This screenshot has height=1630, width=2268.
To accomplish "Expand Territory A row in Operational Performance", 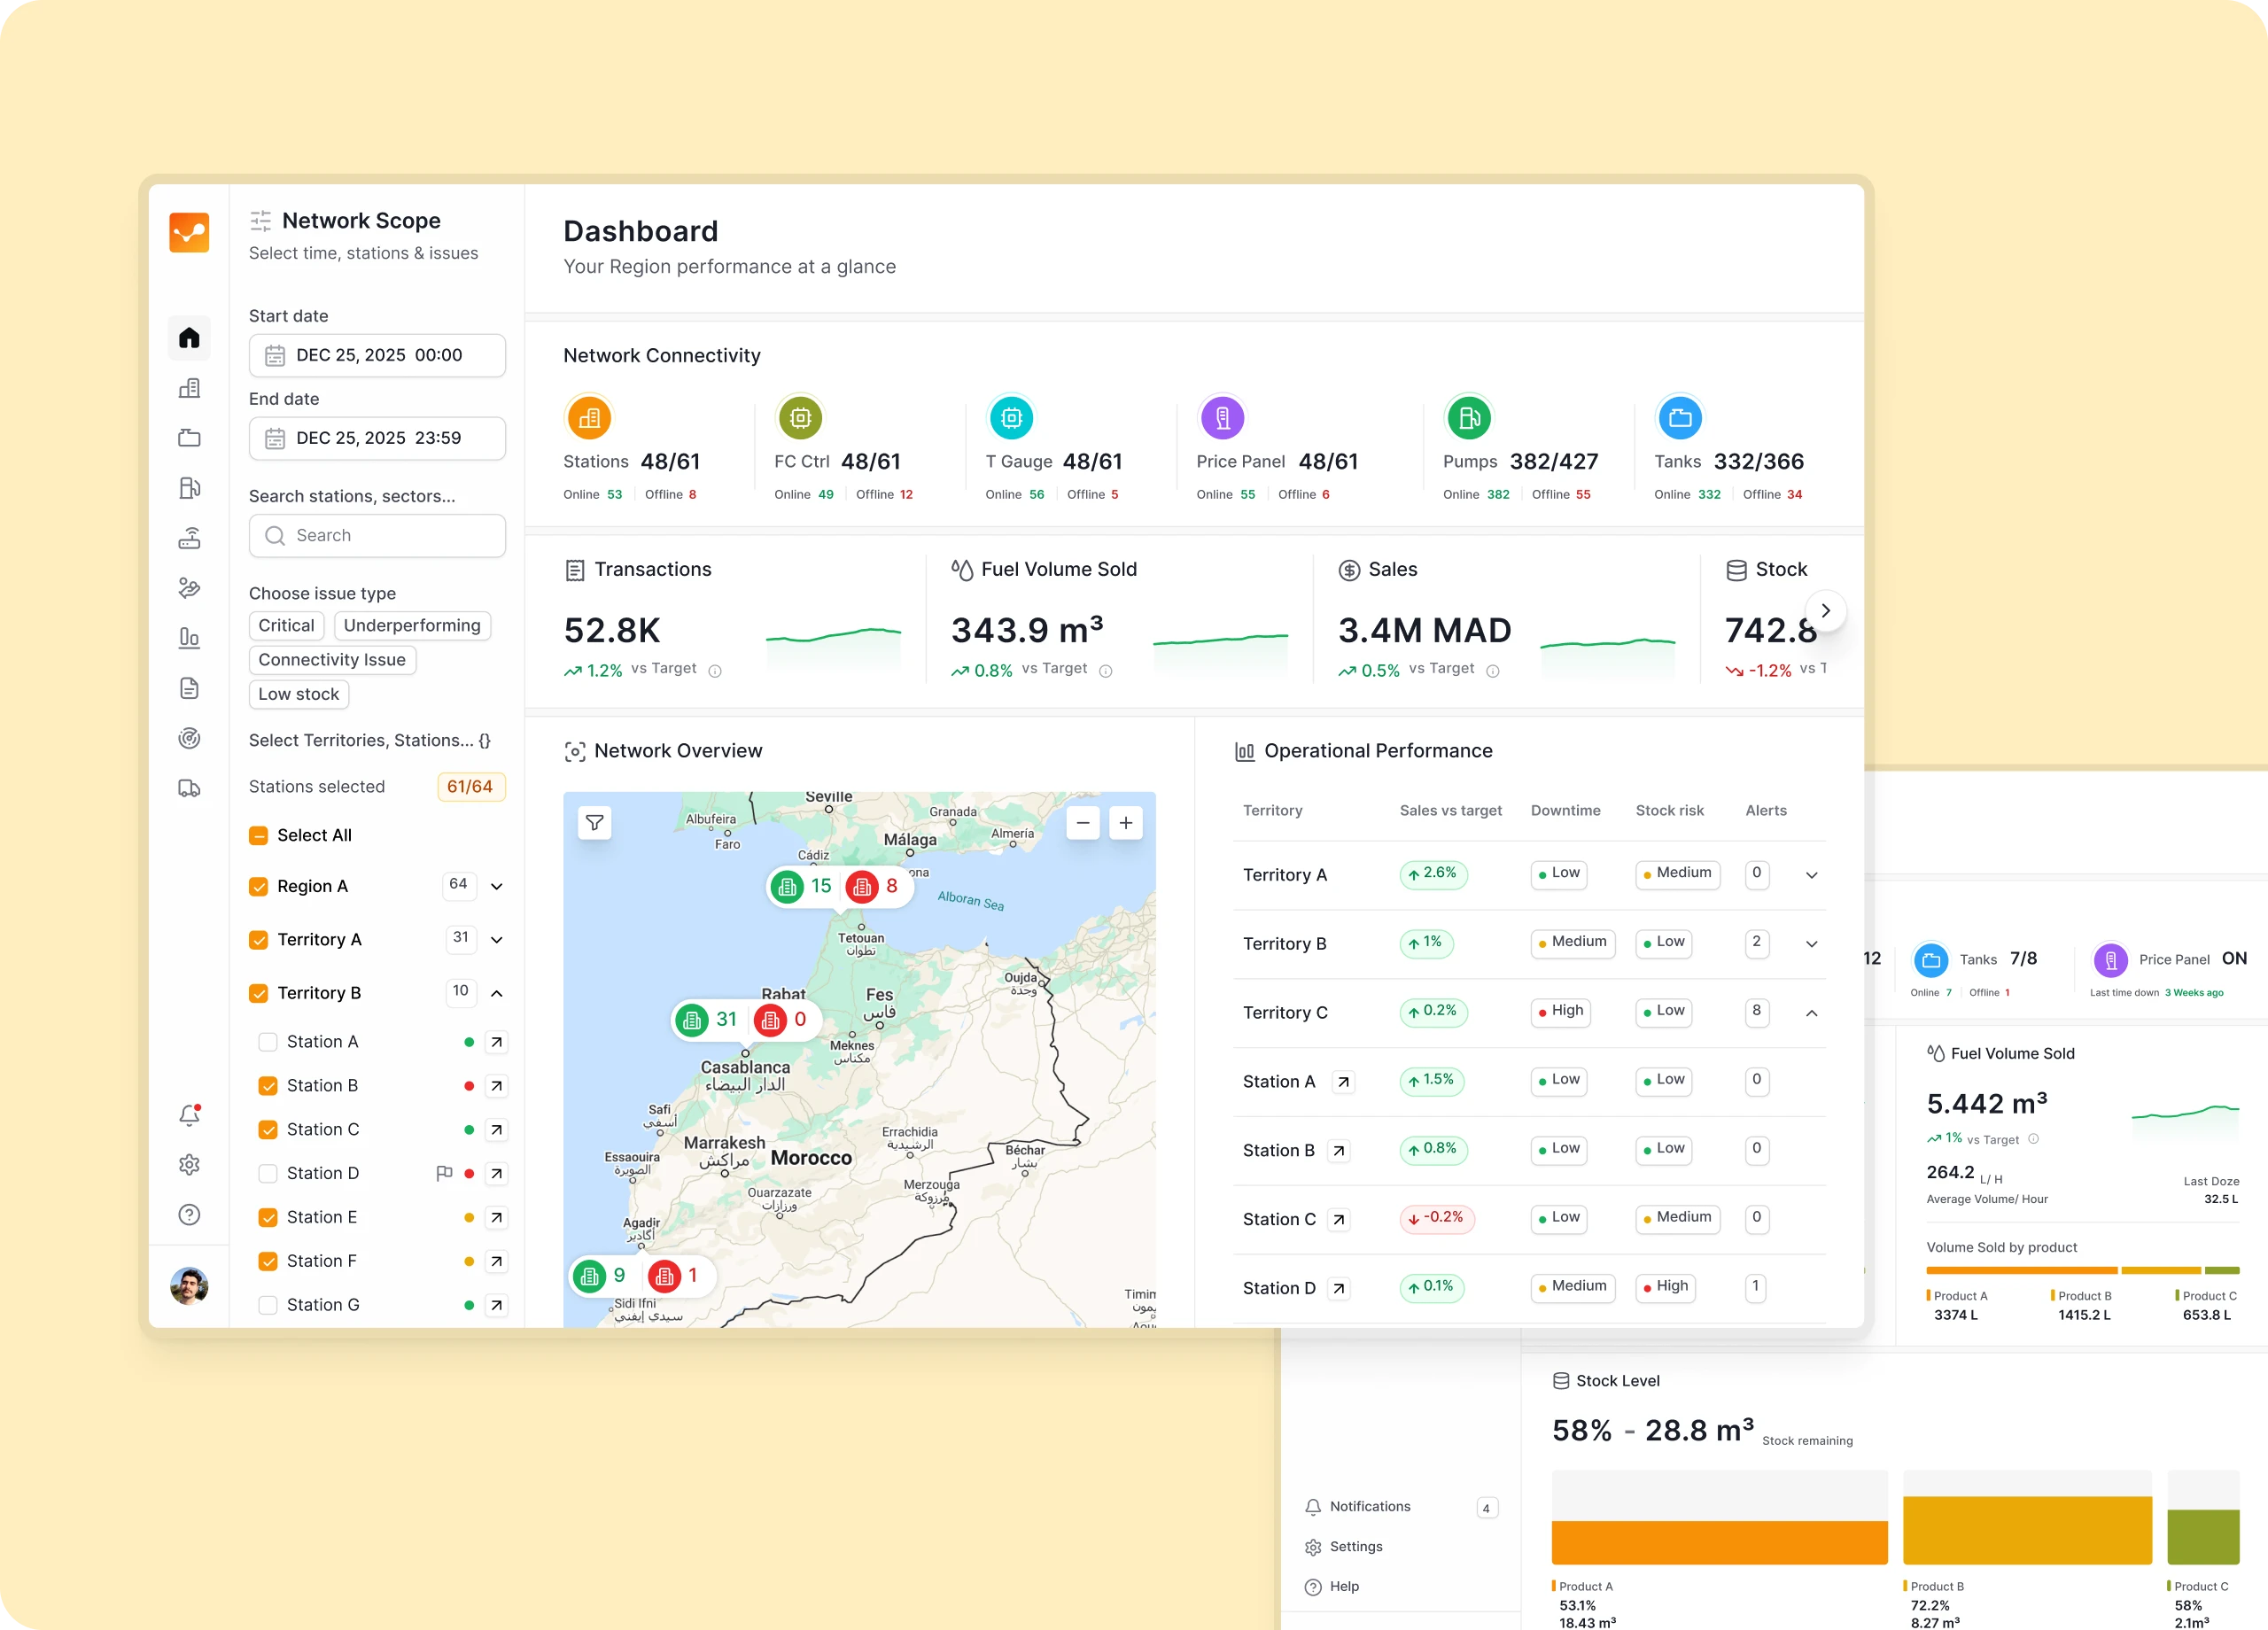I will 1811,875.
